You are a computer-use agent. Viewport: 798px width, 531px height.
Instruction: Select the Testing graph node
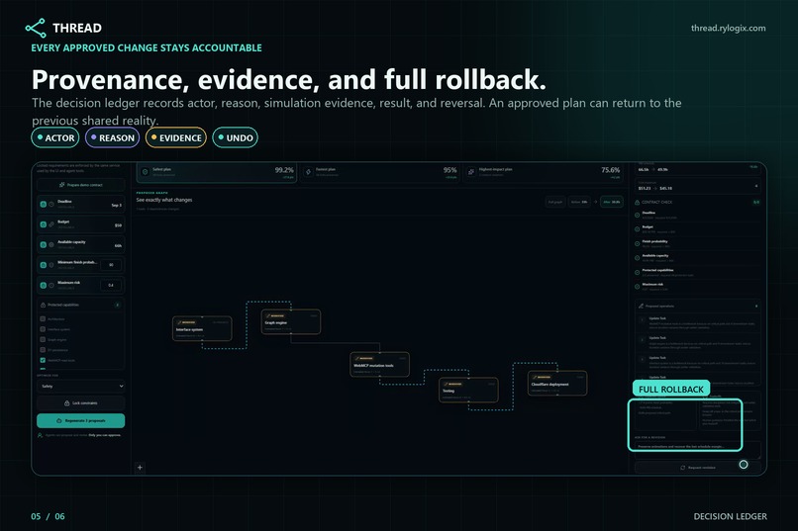468,390
